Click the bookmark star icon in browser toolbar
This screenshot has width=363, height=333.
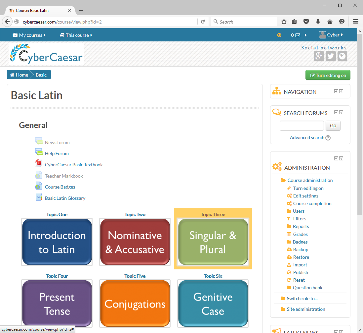[x=284, y=22]
